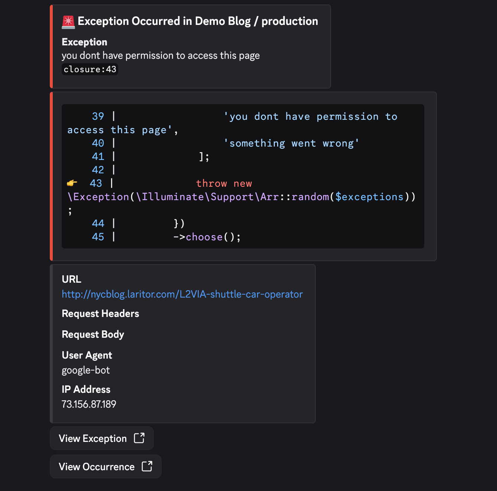Click the ->choose() call on line 45
Screen dimensions: 497x491
point(207,237)
